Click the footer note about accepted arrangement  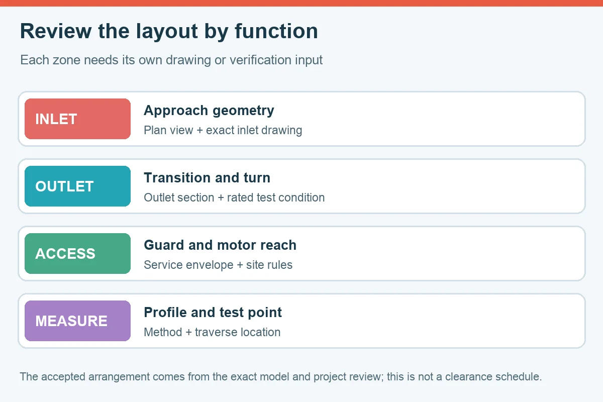(x=281, y=377)
